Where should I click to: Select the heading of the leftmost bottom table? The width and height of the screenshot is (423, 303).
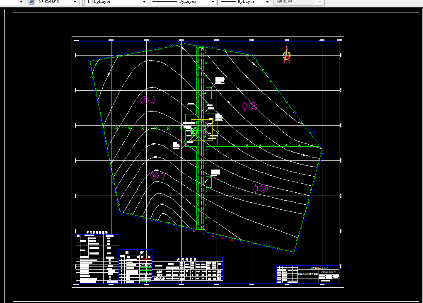[x=97, y=232]
